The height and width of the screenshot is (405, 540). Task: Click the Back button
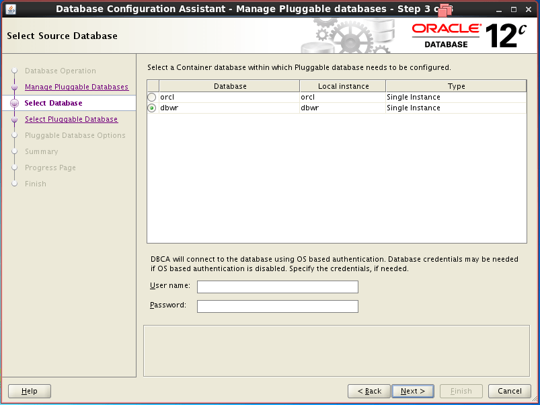tap(369, 391)
